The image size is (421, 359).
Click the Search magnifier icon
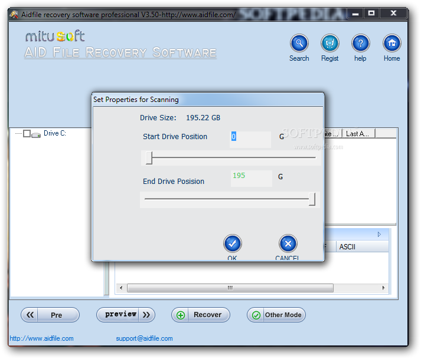[299, 43]
